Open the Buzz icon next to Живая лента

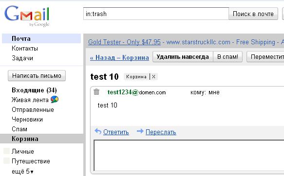(x=55, y=99)
